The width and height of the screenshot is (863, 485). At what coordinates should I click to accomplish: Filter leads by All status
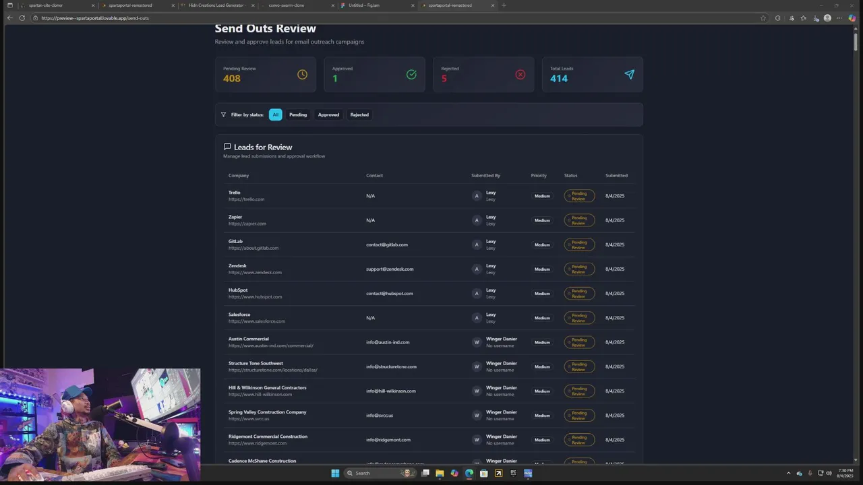(x=275, y=115)
